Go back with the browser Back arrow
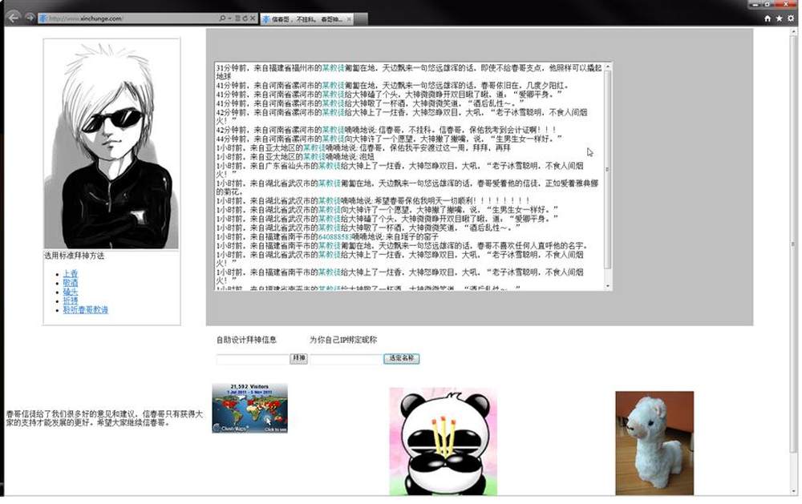The image size is (802, 504). (14, 18)
